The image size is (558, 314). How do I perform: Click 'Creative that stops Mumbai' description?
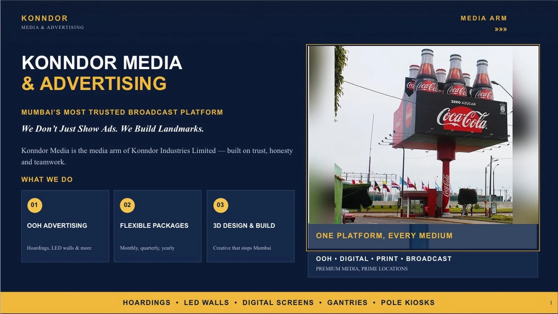[242, 248]
